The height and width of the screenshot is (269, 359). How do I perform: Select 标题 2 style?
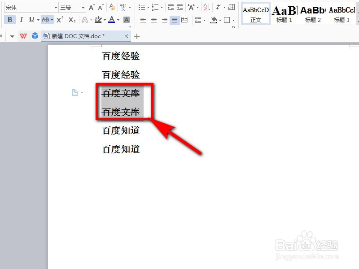tap(313, 14)
